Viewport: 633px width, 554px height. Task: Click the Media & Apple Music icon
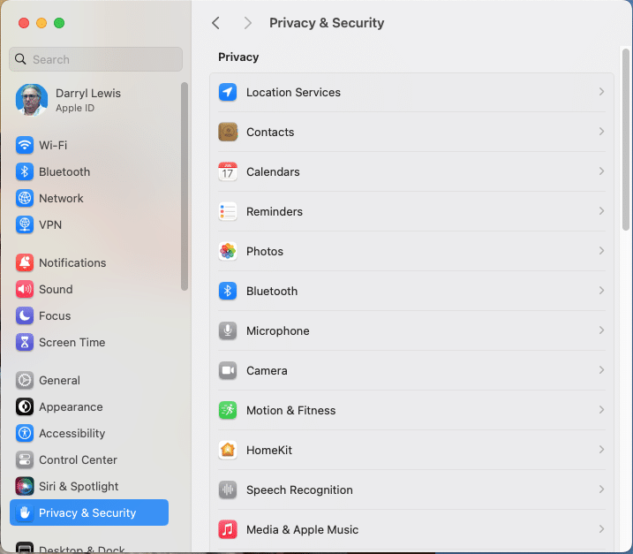click(x=228, y=529)
